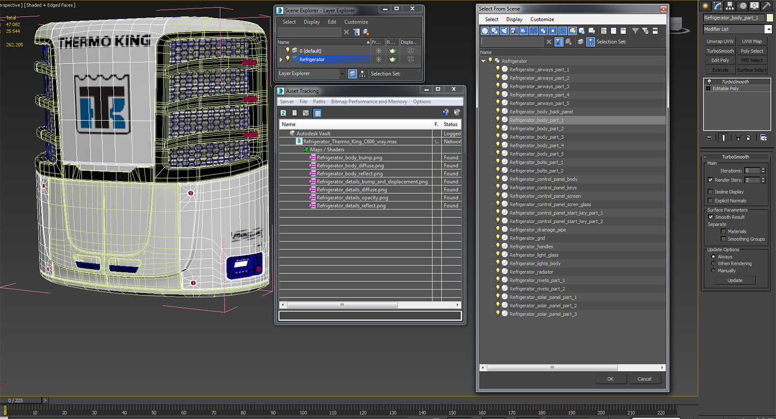Open Paths menu in Asset Tracking
The height and width of the screenshot is (419, 776).
click(319, 102)
